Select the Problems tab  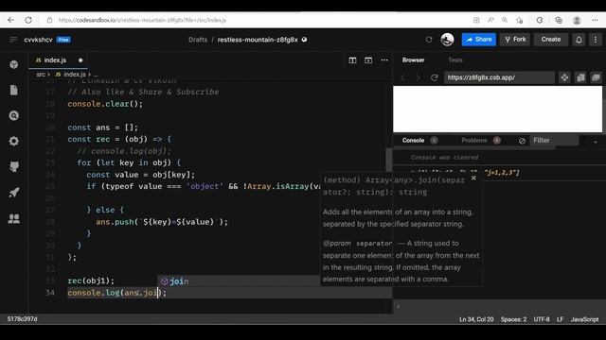(x=474, y=141)
